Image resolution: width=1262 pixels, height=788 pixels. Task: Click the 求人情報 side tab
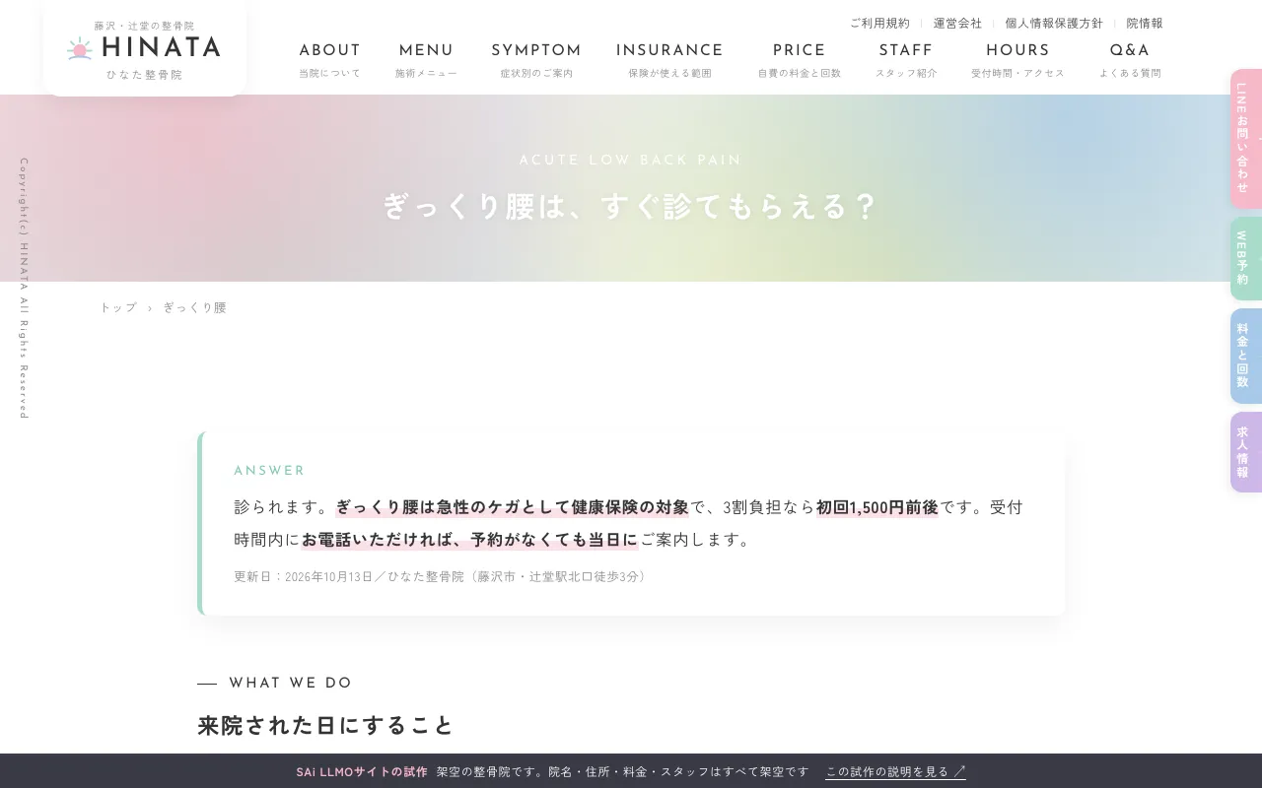coord(1245,452)
